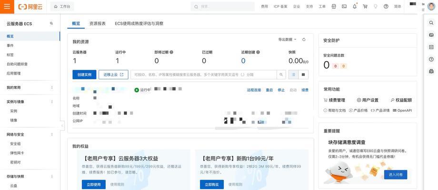Open 续费管理 under 常用功能
This screenshot has width=438, height=190.
(x=334, y=100)
